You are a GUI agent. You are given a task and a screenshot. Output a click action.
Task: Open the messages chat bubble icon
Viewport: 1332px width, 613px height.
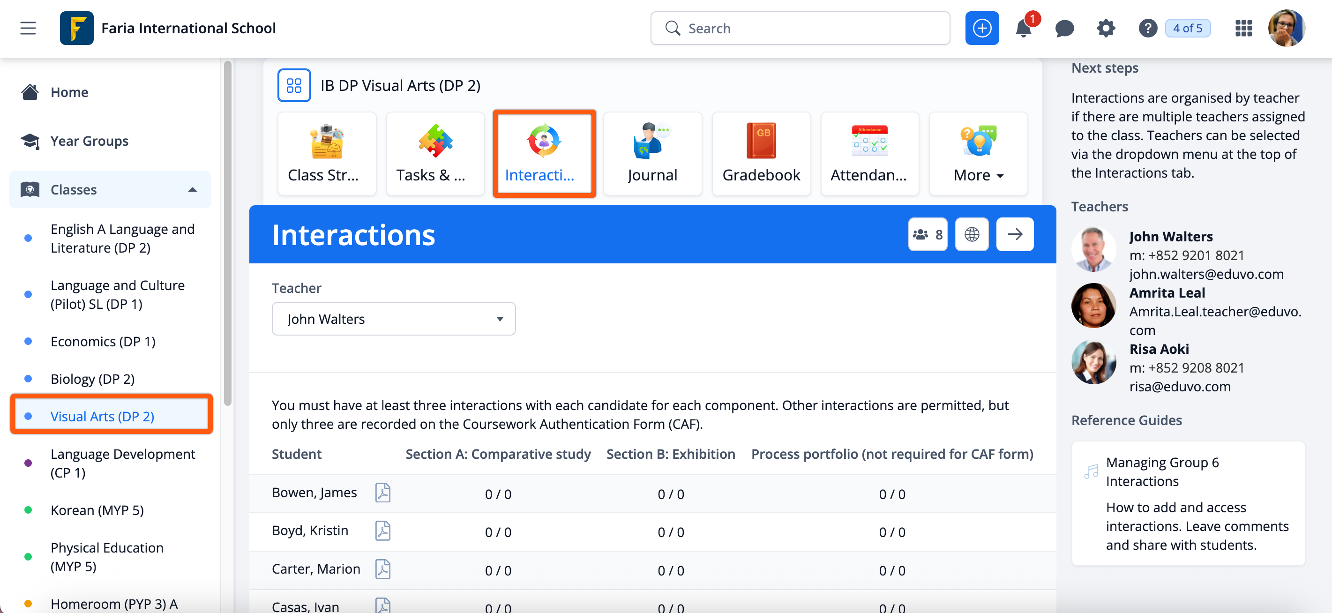1065,29
